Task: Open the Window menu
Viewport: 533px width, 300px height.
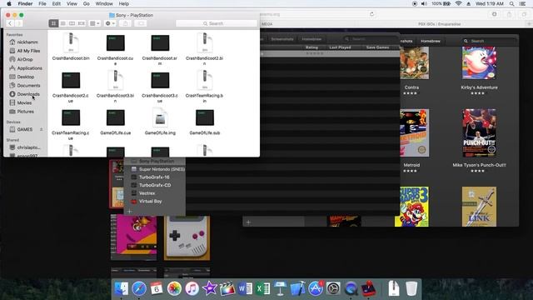Action: 104,3
